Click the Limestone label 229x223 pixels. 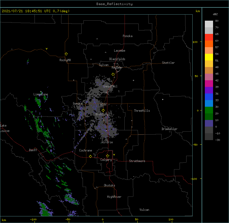(41, 94)
